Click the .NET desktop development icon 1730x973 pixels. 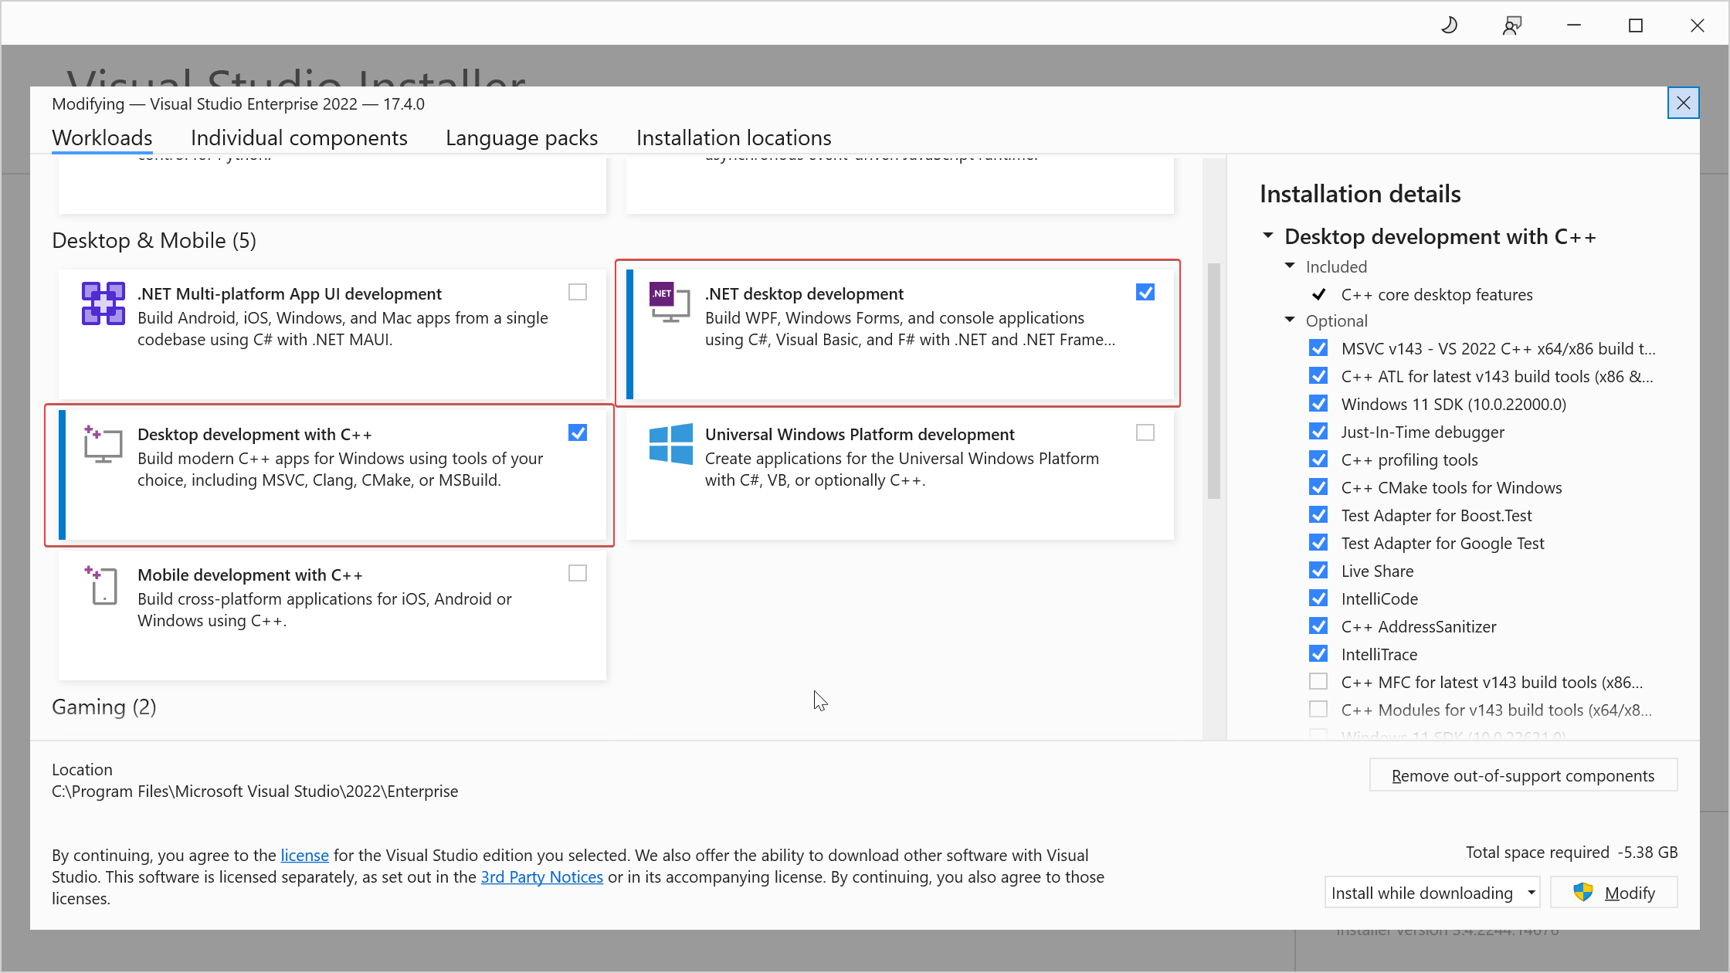[669, 302]
